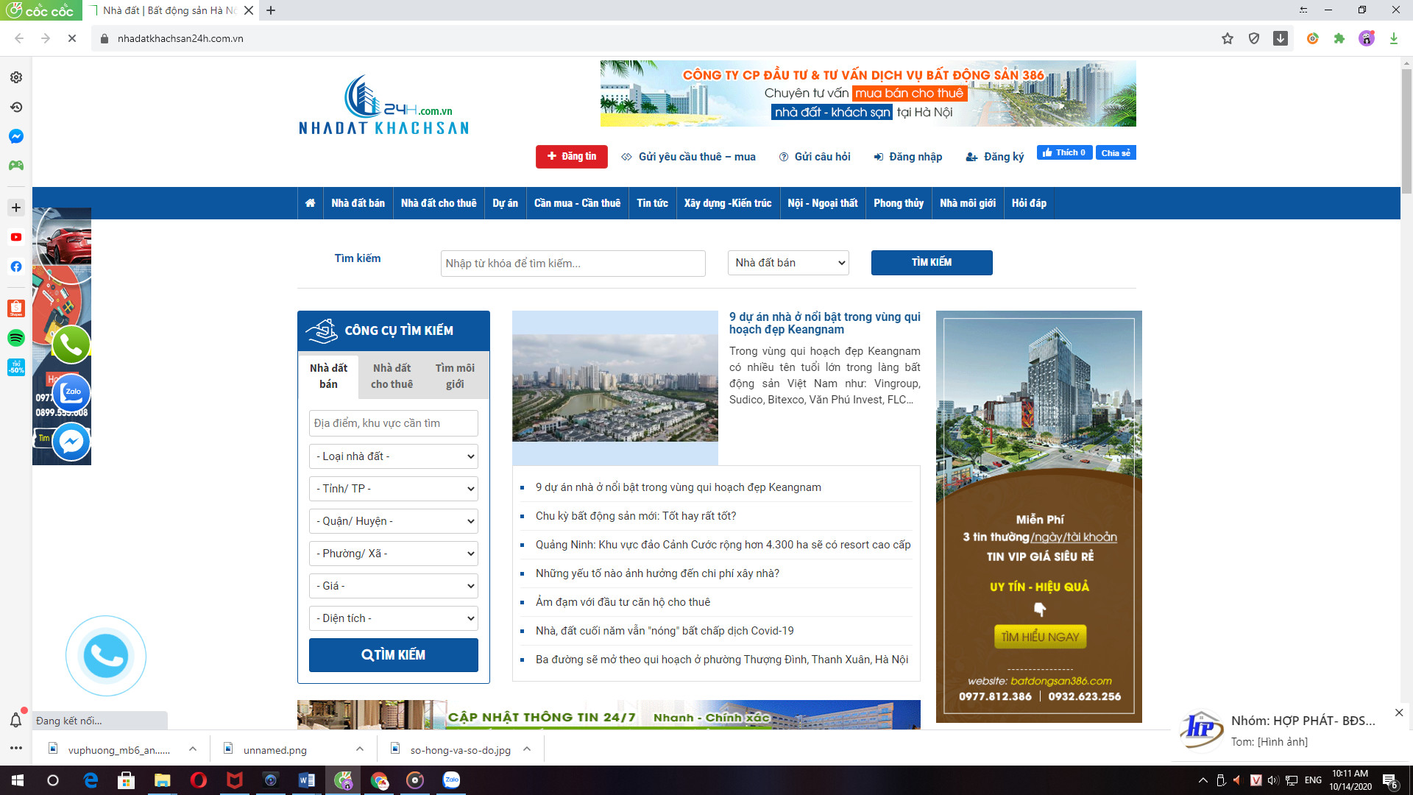Click the green phone call floating button
The height and width of the screenshot is (795, 1413).
pyautogui.click(x=71, y=344)
